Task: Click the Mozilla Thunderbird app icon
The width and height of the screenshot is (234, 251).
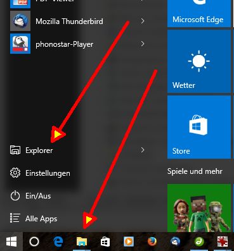Action: pyautogui.click(x=20, y=21)
